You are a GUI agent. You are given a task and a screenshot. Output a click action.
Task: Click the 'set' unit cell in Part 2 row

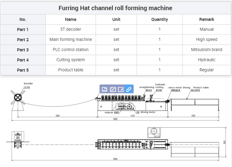(116, 39)
